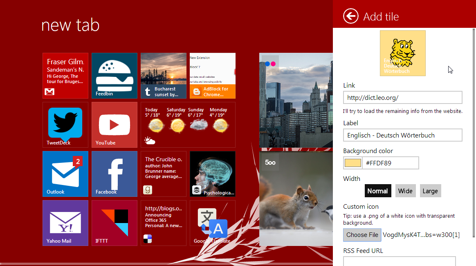
Task: Select Wide tile width
Action: tap(405, 191)
